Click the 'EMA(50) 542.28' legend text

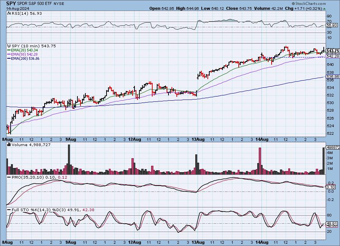click(25, 54)
